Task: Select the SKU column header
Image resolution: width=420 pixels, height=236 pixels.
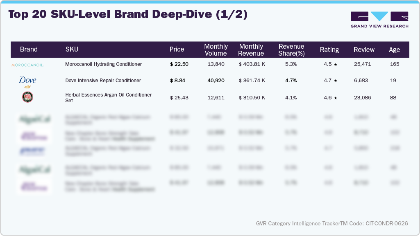Action: click(x=72, y=49)
